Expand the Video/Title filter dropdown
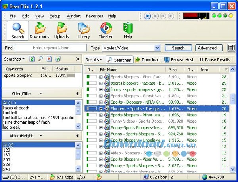 (40, 93)
